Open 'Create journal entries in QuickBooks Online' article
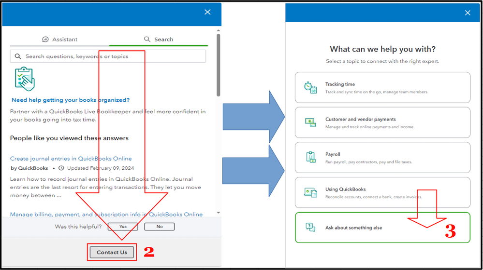The image size is (483, 270). point(71,159)
